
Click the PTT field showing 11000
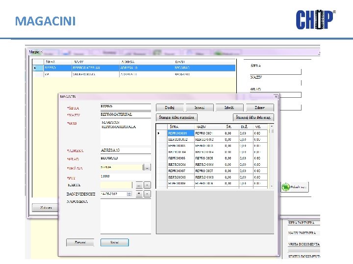pyautogui.click(x=126, y=176)
